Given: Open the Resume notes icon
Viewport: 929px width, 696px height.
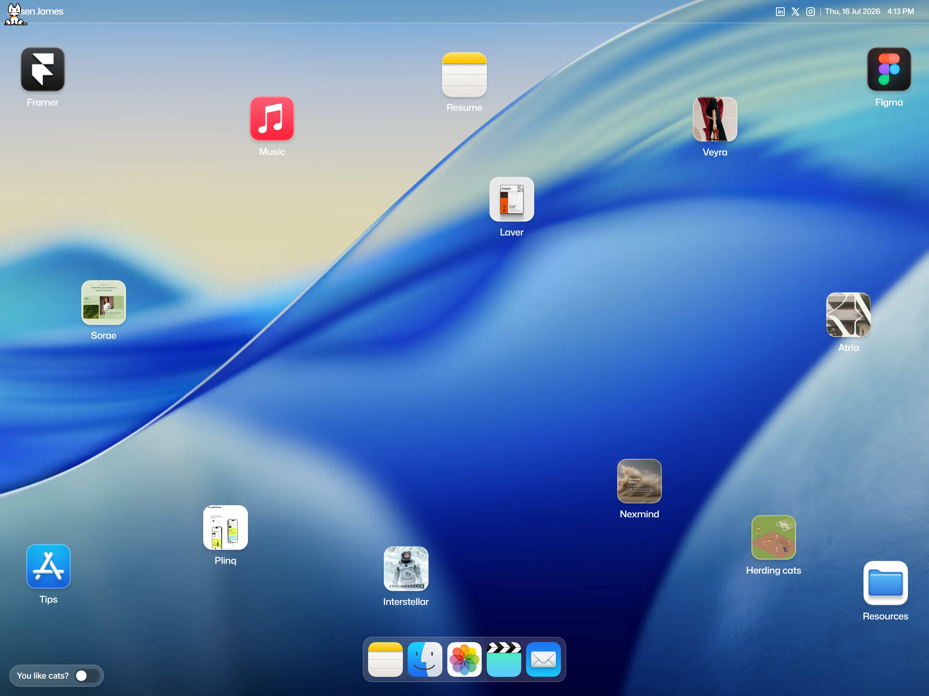Looking at the screenshot, I should [x=464, y=75].
